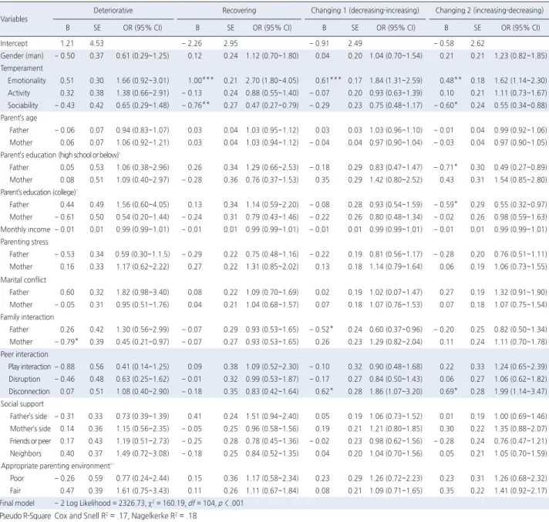
Task: Click Father's side OR cell '1.51 (0.94~2.40)'
Action: [x=272, y=417]
